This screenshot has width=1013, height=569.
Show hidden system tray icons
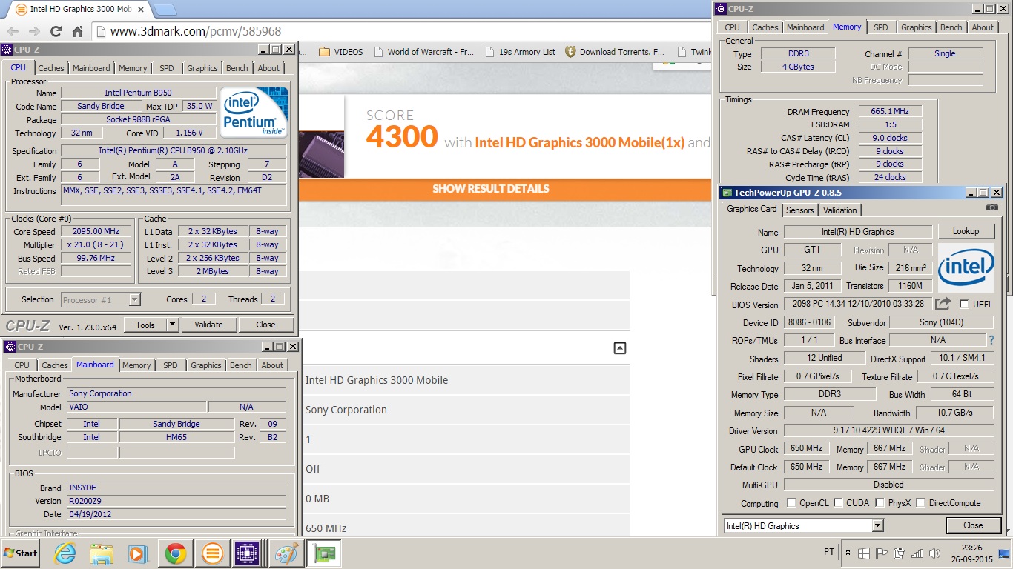click(848, 553)
